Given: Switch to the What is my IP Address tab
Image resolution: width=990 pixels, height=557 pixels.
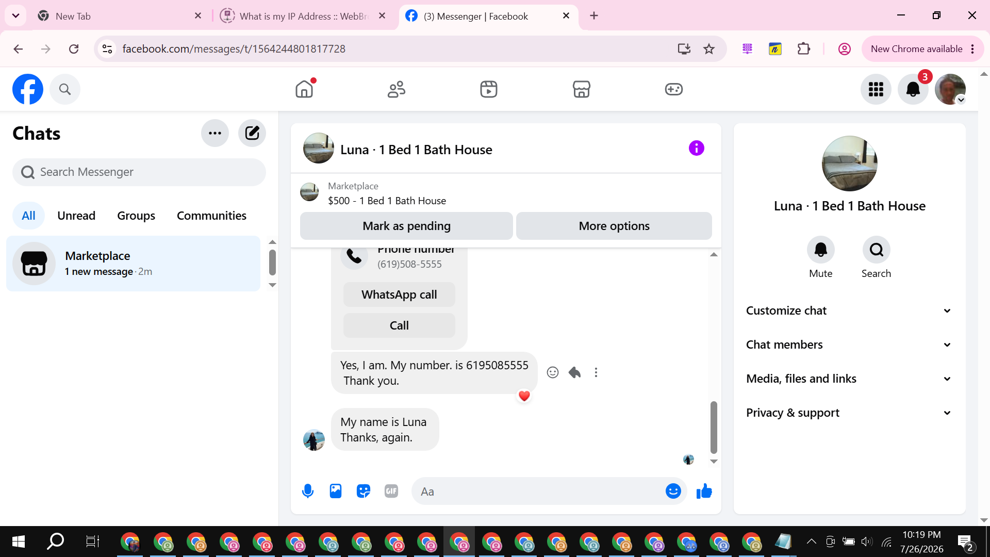Looking at the screenshot, I should point(304,16).
